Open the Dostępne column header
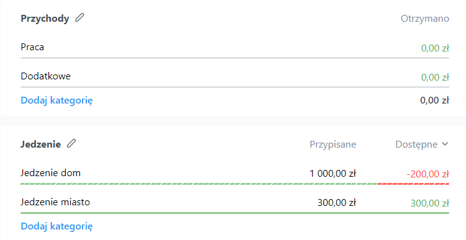 point(416,144)
